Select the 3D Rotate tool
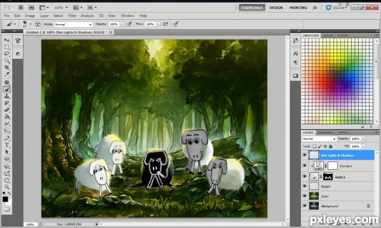381x228 pixels. pos(7,167)
